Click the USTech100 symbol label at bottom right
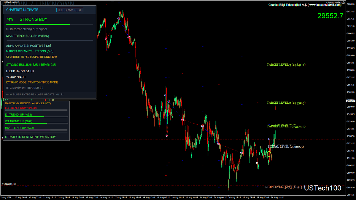 [323, 188]
